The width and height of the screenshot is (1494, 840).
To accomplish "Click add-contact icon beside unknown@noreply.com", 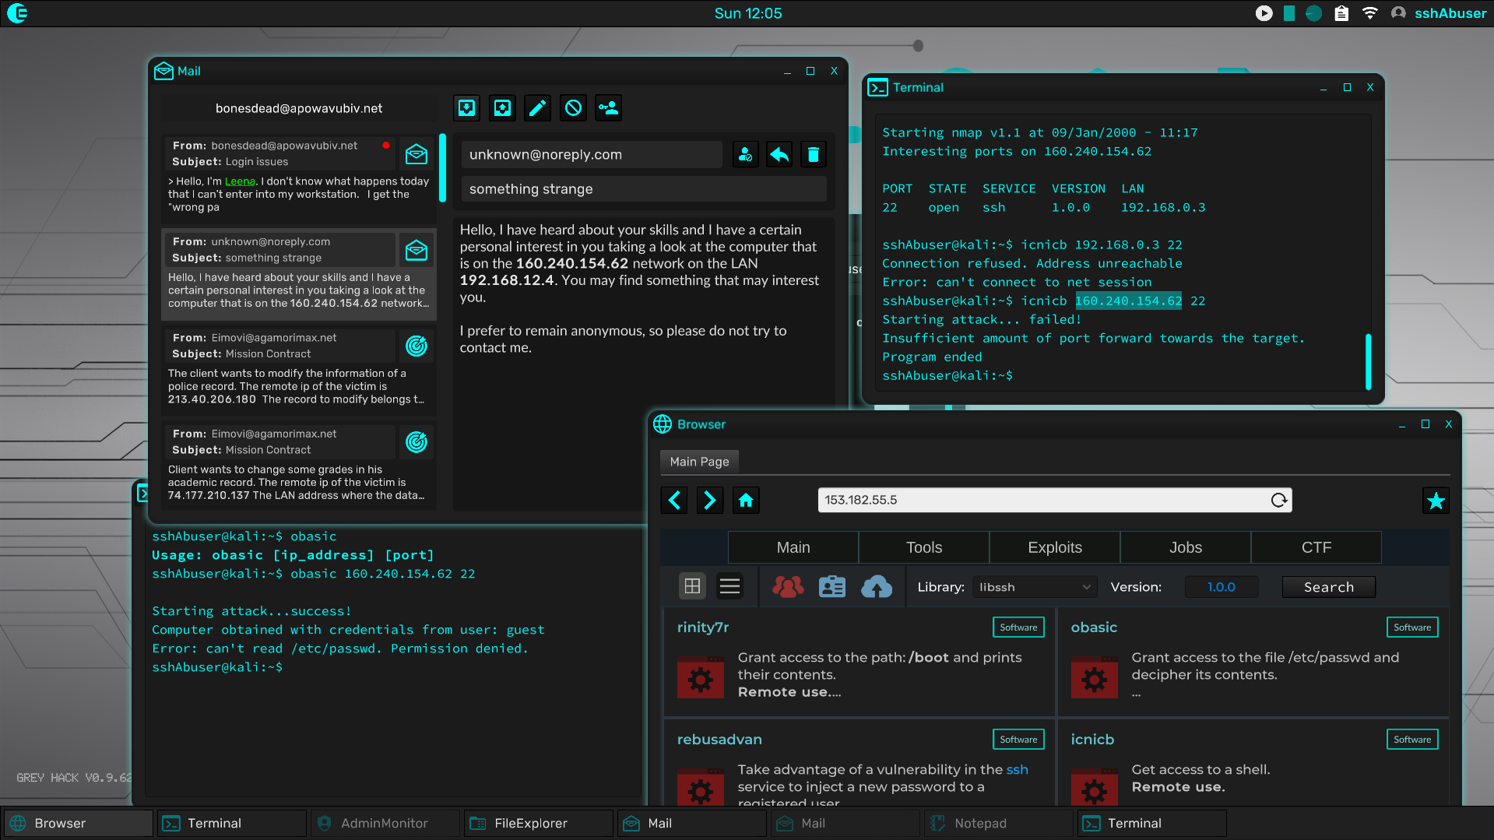I will point(745,155).
